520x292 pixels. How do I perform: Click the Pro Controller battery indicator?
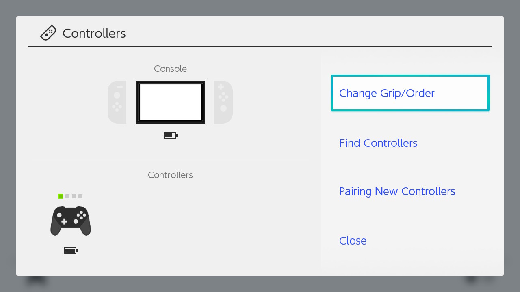[71, 251]
